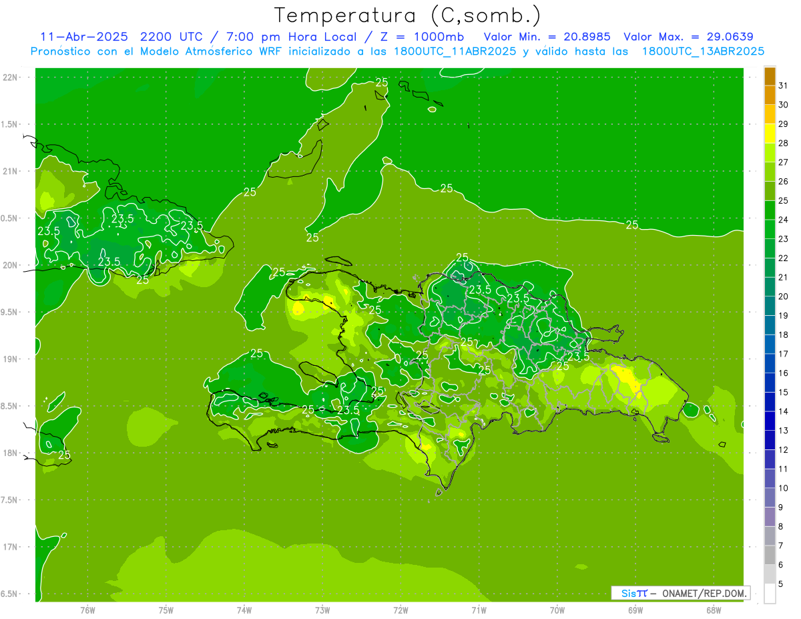801x619 pixels.
Task: Select the date text '11-Abr-2025'
Action: [83, 37]
